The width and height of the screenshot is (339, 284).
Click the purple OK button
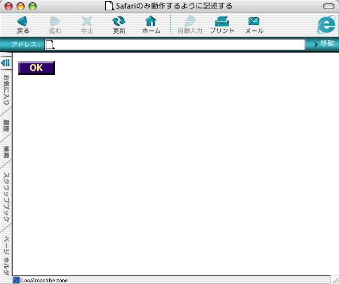(x=37, y=68)
